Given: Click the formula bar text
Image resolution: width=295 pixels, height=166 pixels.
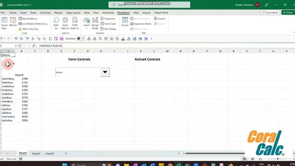Looking at the screenshot, I should tap(51, 46).
